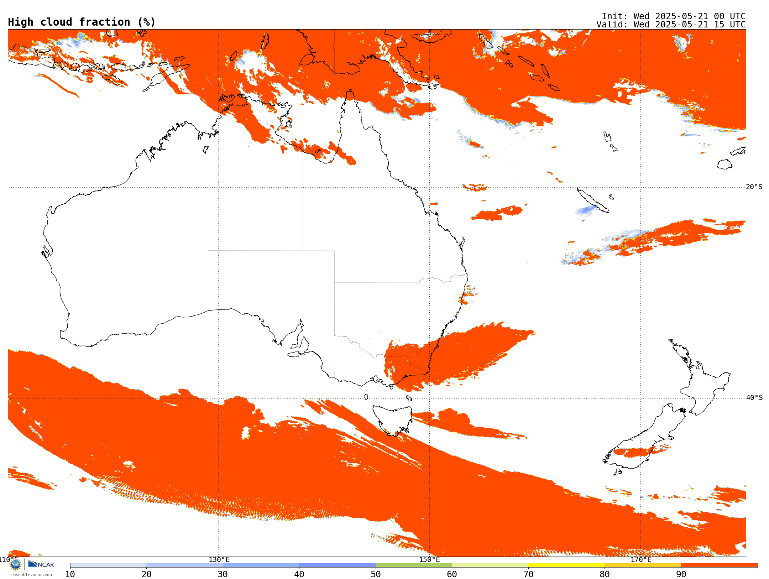Click the ensemble.ucar.edu text
The image size is (769, 579).
pyautogui.click(x=31, y=575)
